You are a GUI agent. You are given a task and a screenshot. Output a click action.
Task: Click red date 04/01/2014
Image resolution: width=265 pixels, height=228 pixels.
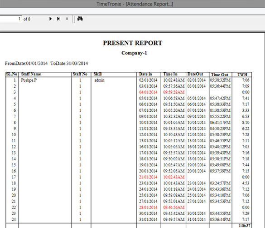coord(148,92)
